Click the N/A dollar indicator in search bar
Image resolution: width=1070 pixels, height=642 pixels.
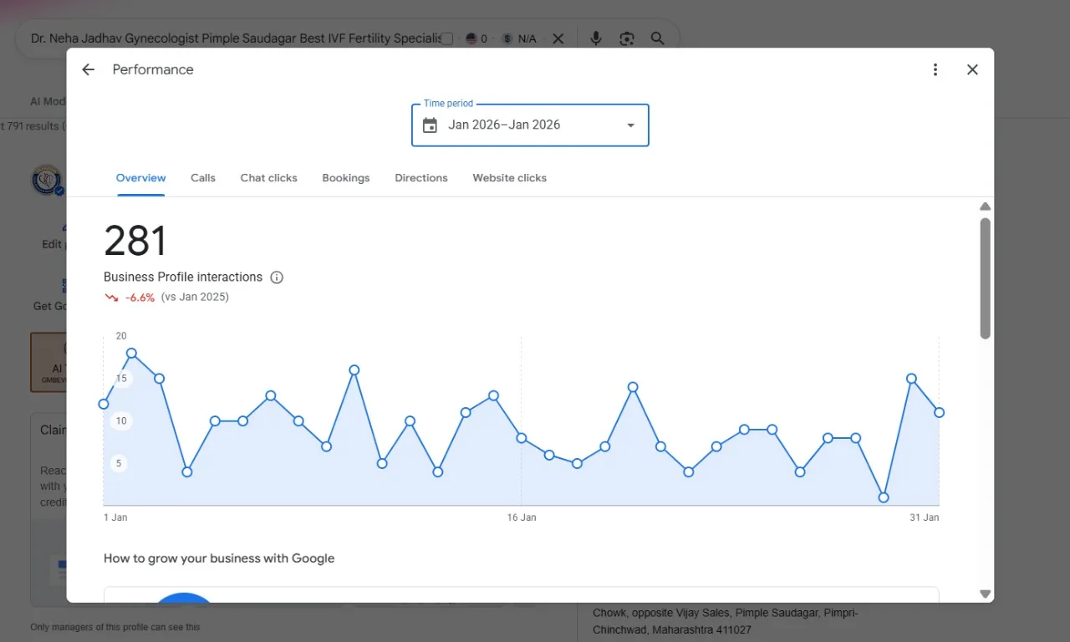519,38
